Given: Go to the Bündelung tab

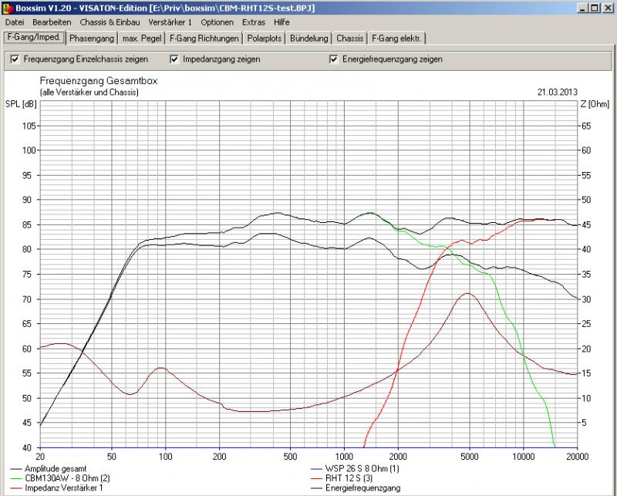Looking at the screenshot, I should [x=311, y=38].
